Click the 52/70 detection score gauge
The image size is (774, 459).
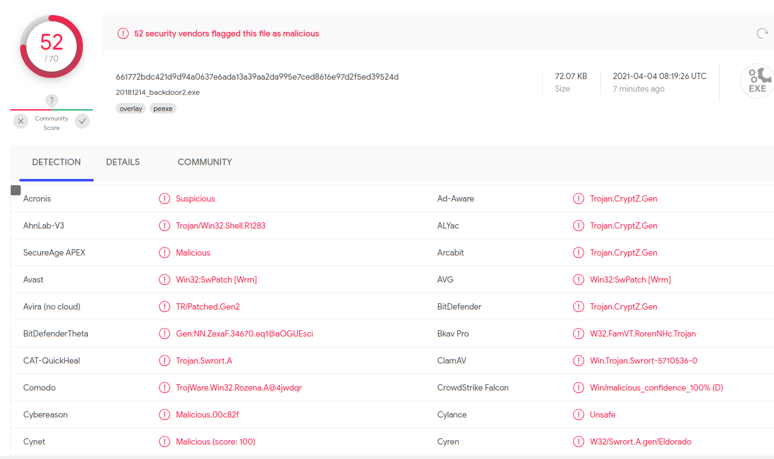click(52, 46)
